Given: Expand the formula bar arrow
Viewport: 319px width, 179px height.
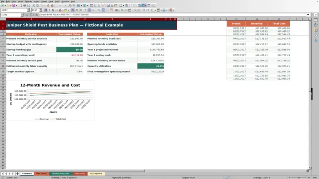Looking at the screenshot, I should 308,15.
